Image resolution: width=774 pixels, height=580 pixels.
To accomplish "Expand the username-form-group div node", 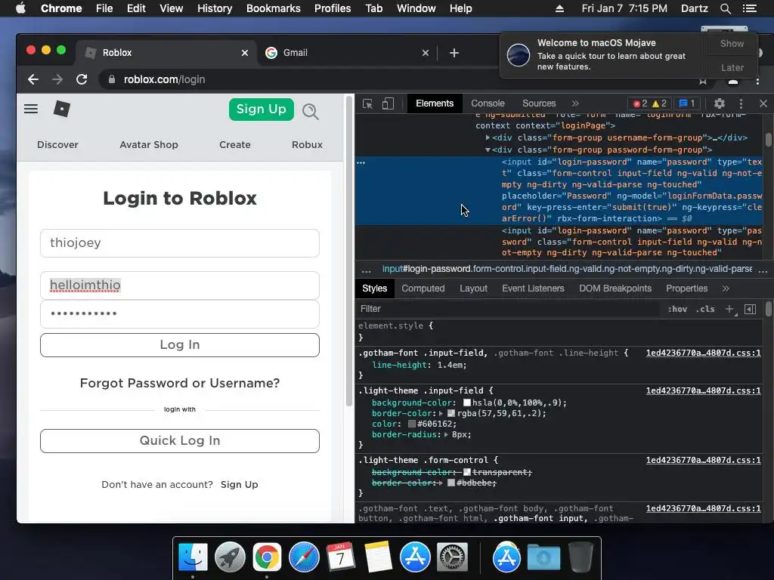I will (488, 138).
